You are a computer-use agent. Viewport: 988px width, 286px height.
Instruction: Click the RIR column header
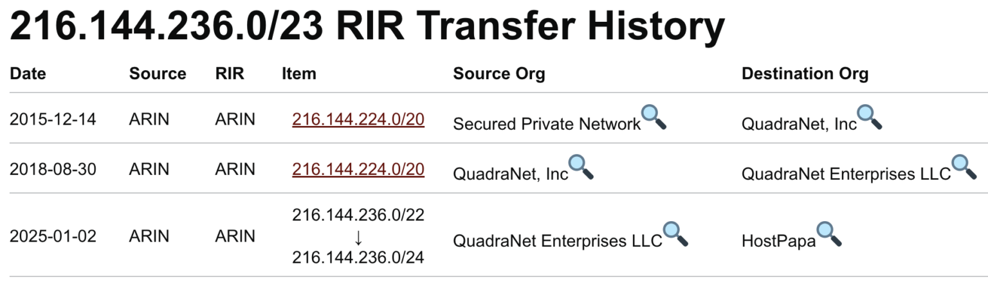pyautogui.click(x=230, y=74)
